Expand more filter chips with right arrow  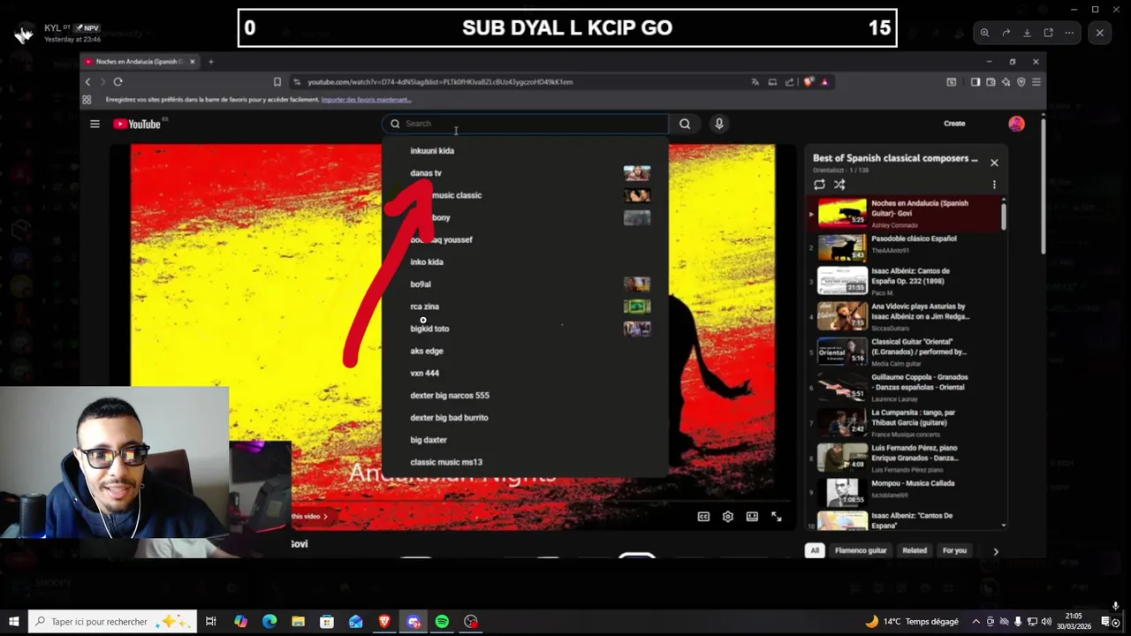(x=996, y=551)
